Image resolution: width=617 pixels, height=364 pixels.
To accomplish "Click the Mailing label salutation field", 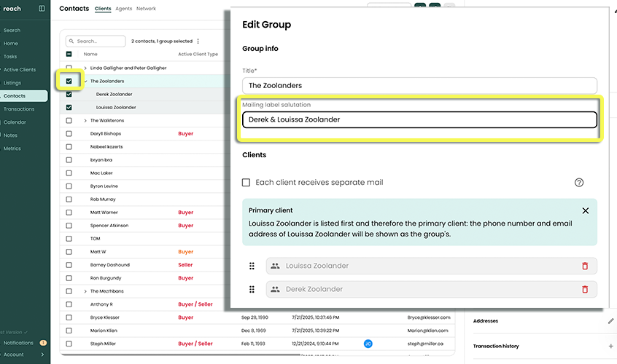I will pos(419,119).
